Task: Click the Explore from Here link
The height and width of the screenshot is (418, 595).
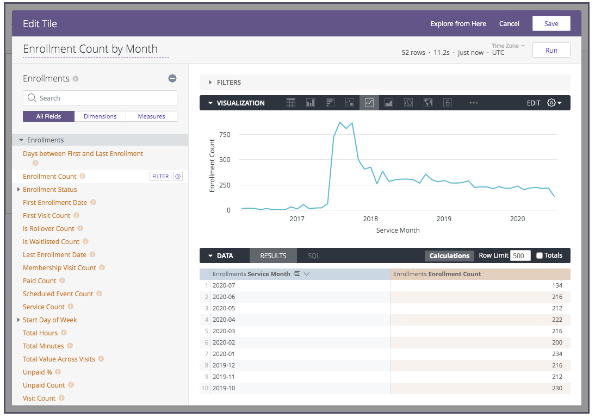Action: pyautogui.click(x=458, y=24)
